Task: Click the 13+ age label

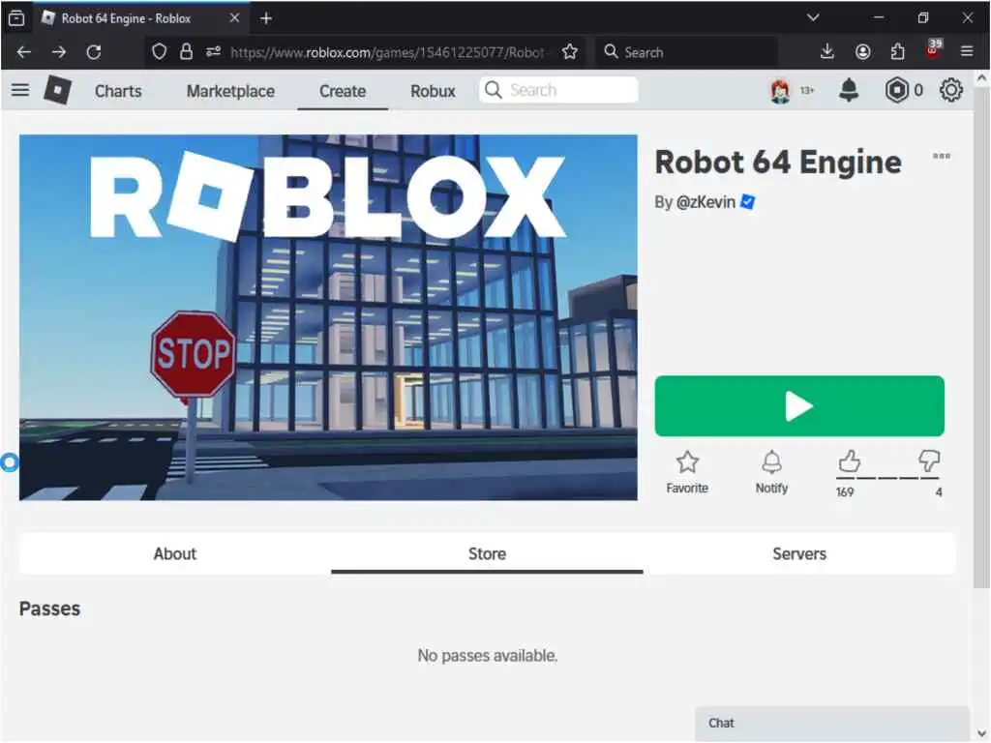Action: (807, 91)
